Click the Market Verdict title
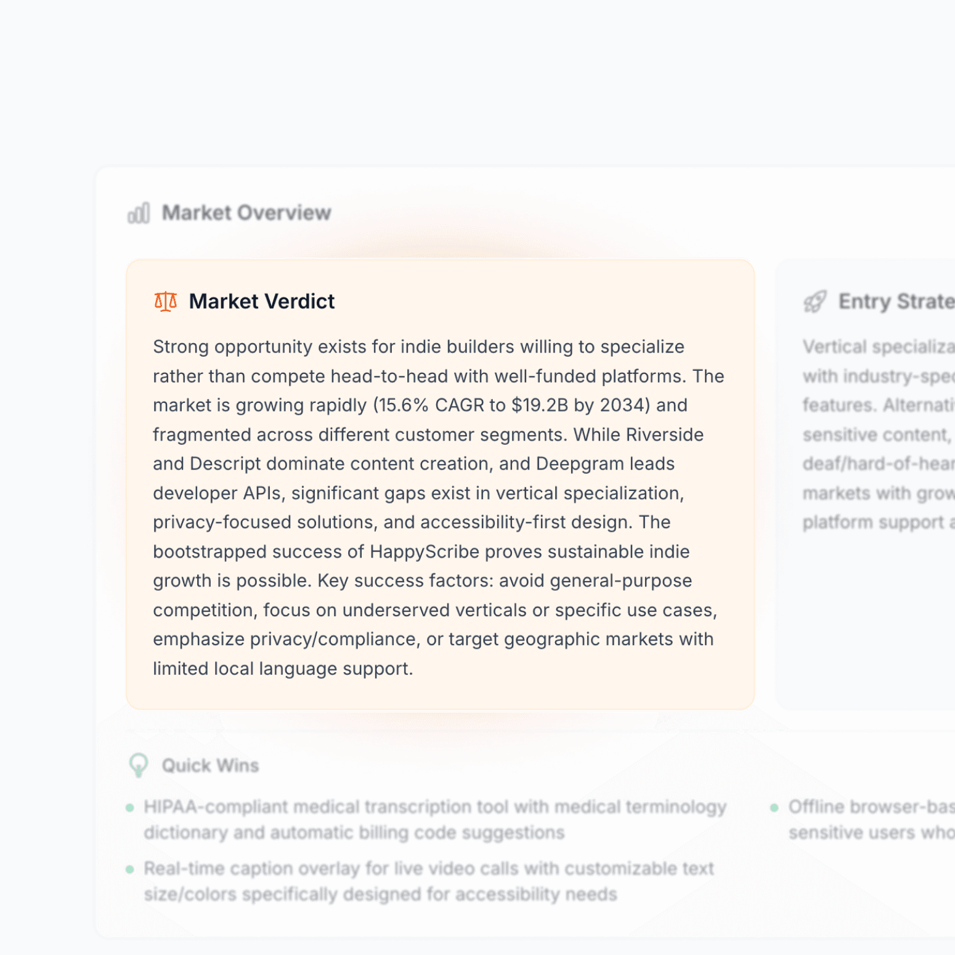 click(262, 301)
